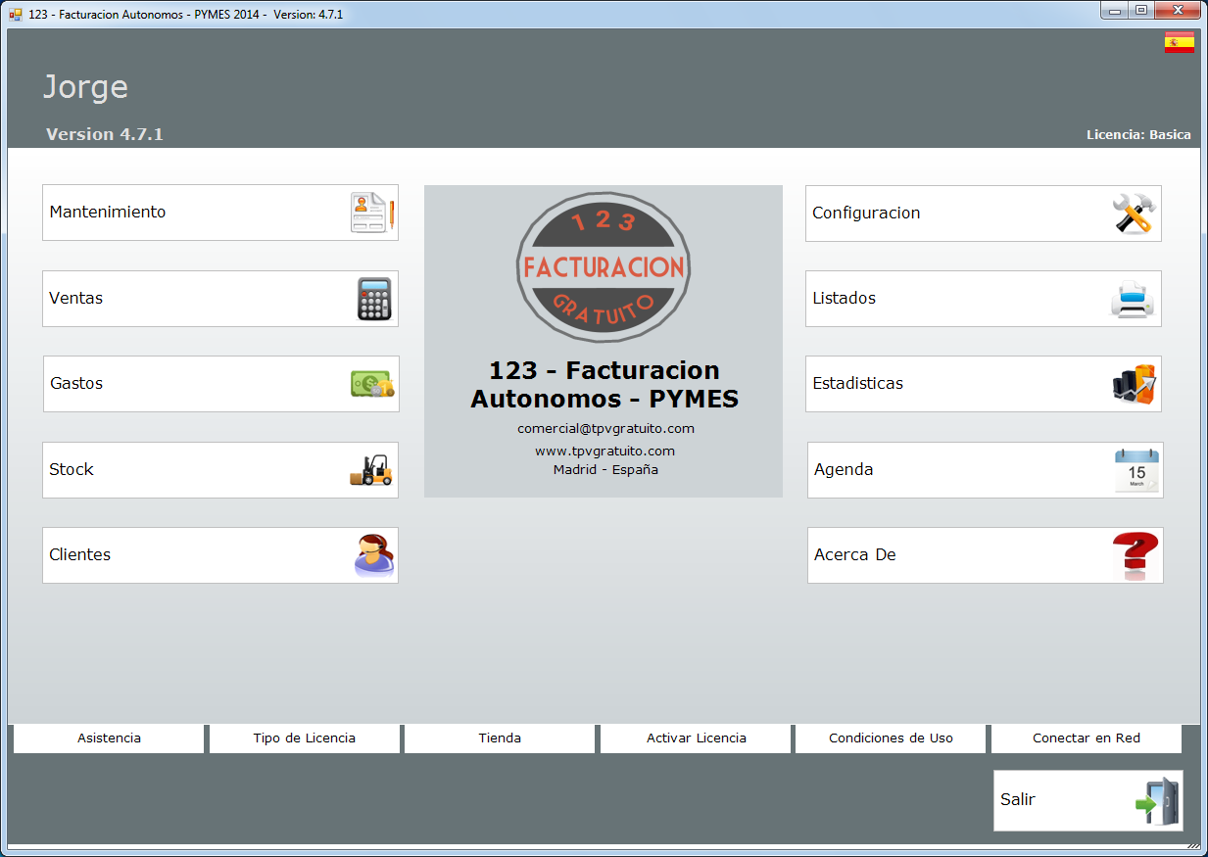Click the ID card icon beside Mantenimiento
This screenshot has width=1208, height=857.
point(372,213)
